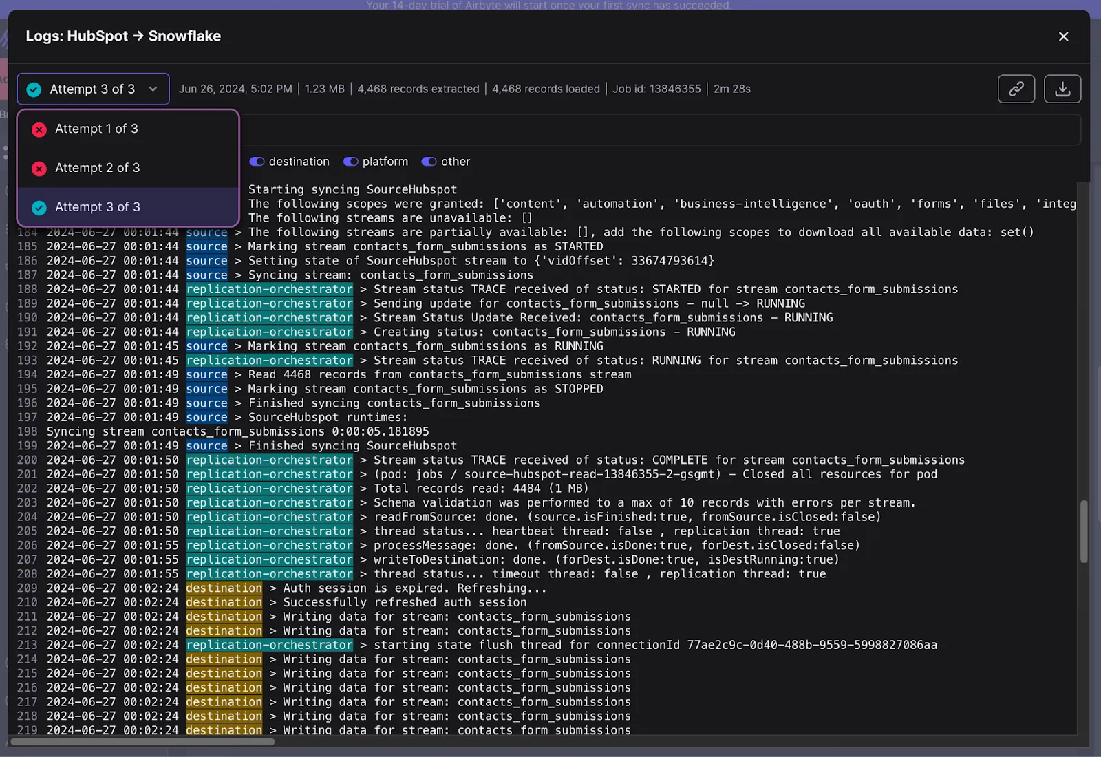
Task: Click the horizontal log scrollbar thumb
Action: coord(142,741)
